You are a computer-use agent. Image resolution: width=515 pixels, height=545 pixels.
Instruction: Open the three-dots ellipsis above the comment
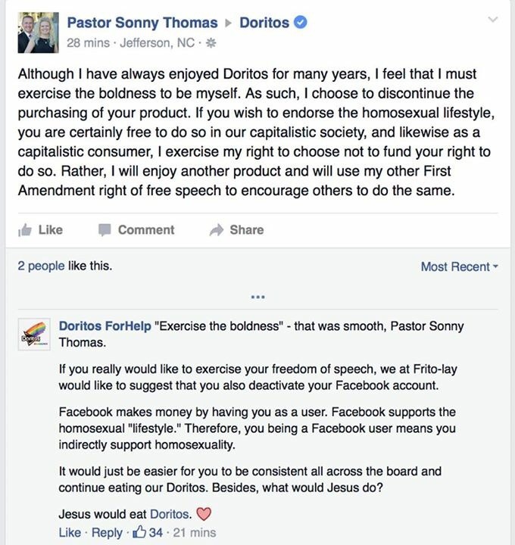pos(257,296)
